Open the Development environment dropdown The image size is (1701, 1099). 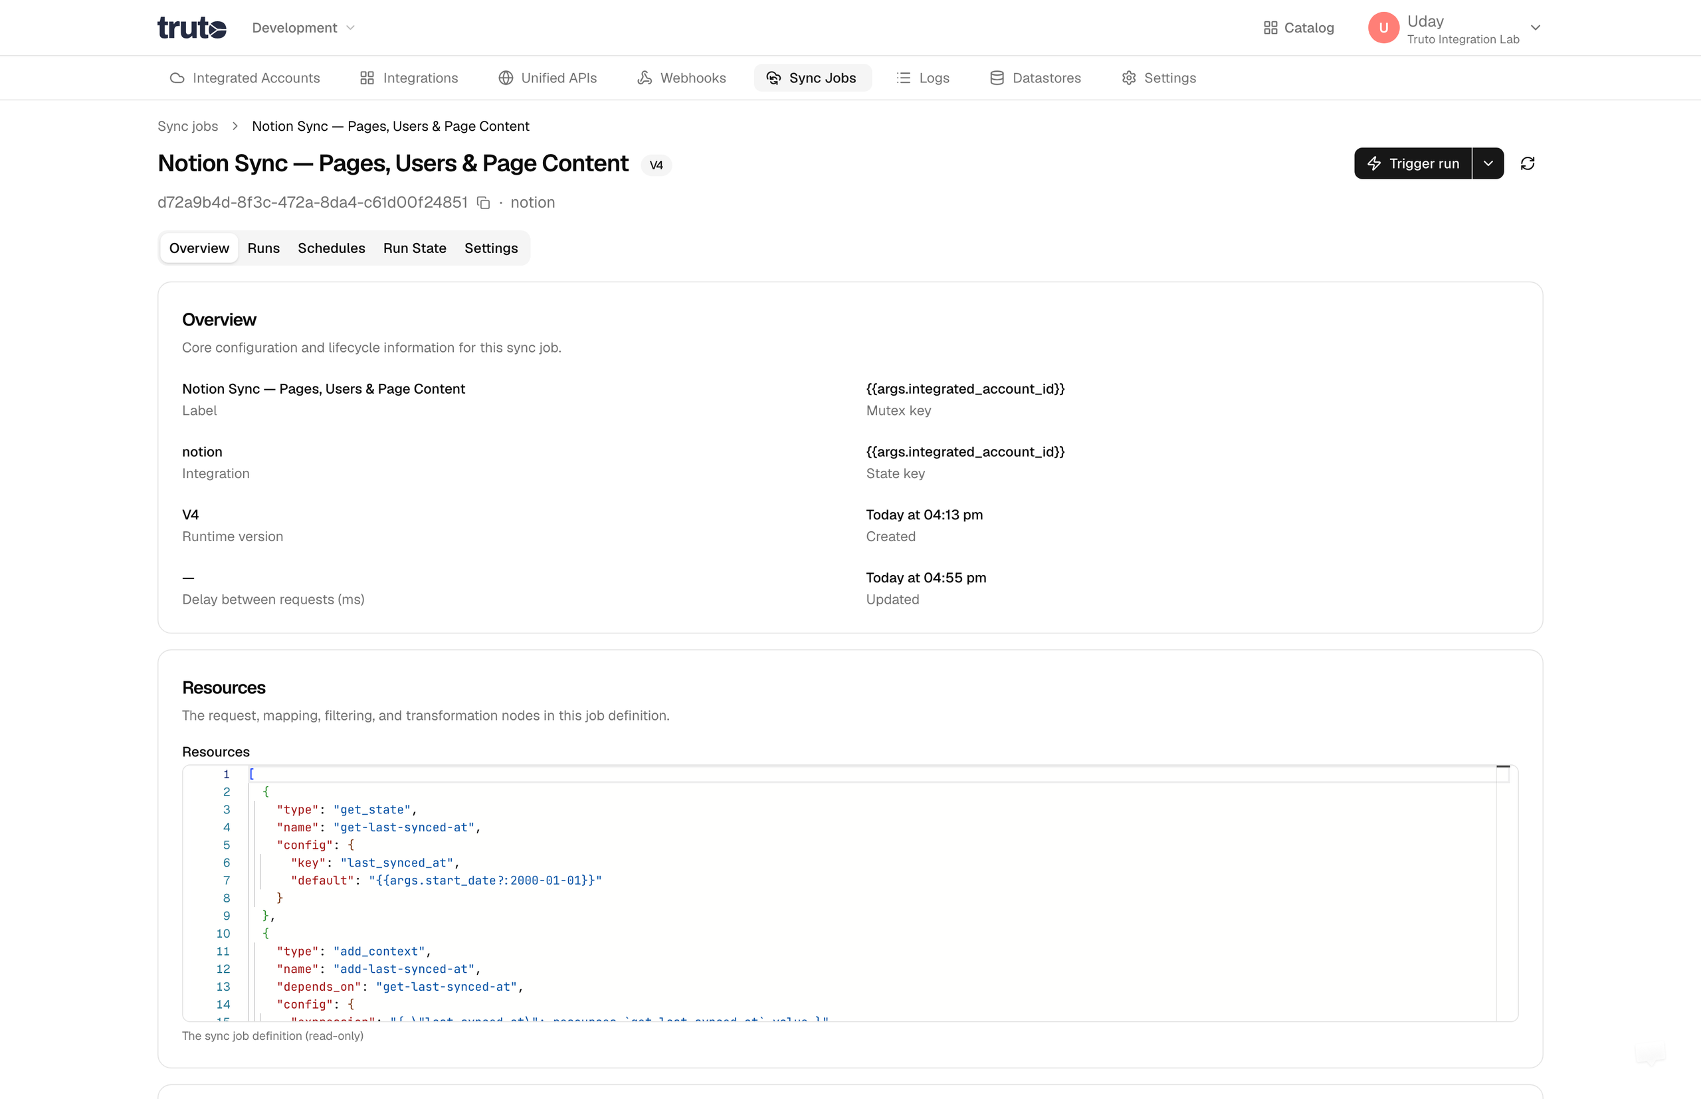303,27
